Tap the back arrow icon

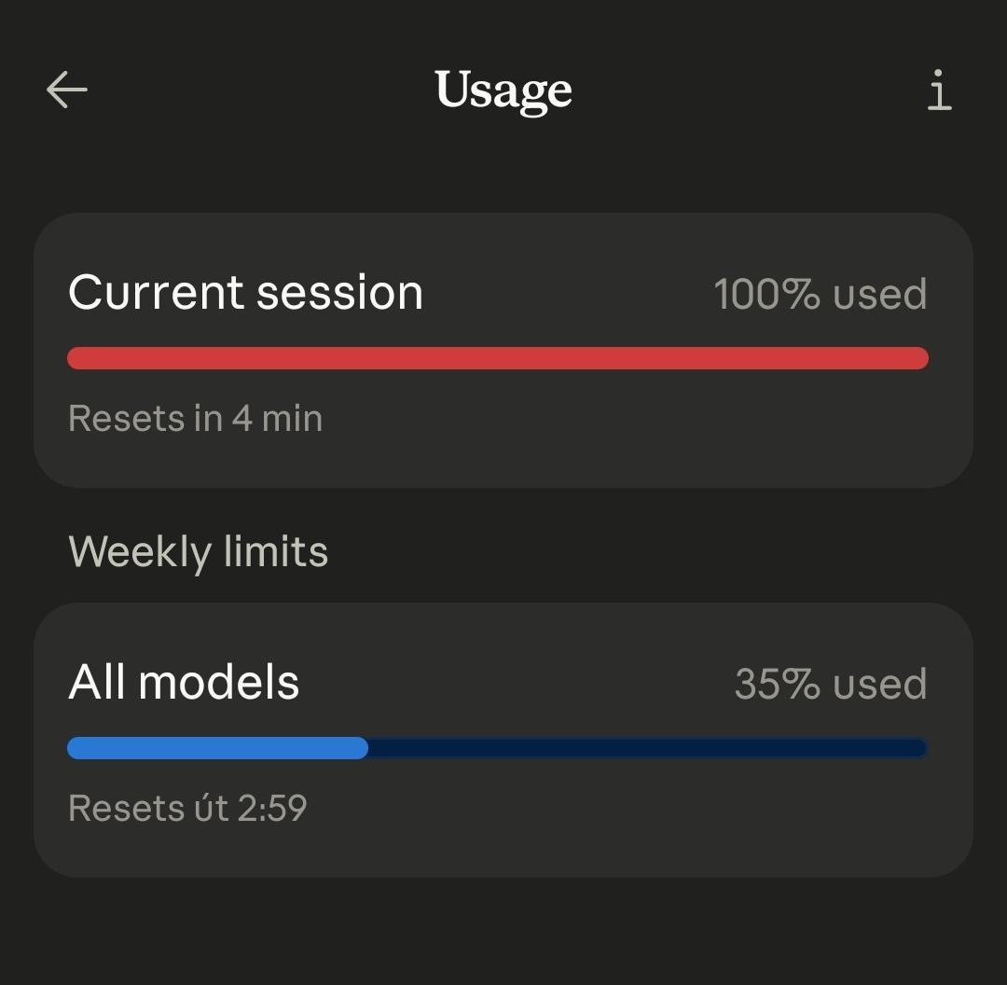[x=67, y=90]
